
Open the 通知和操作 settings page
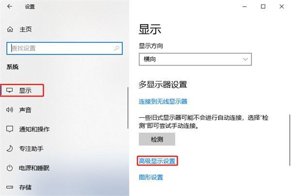tap(34, 129)
